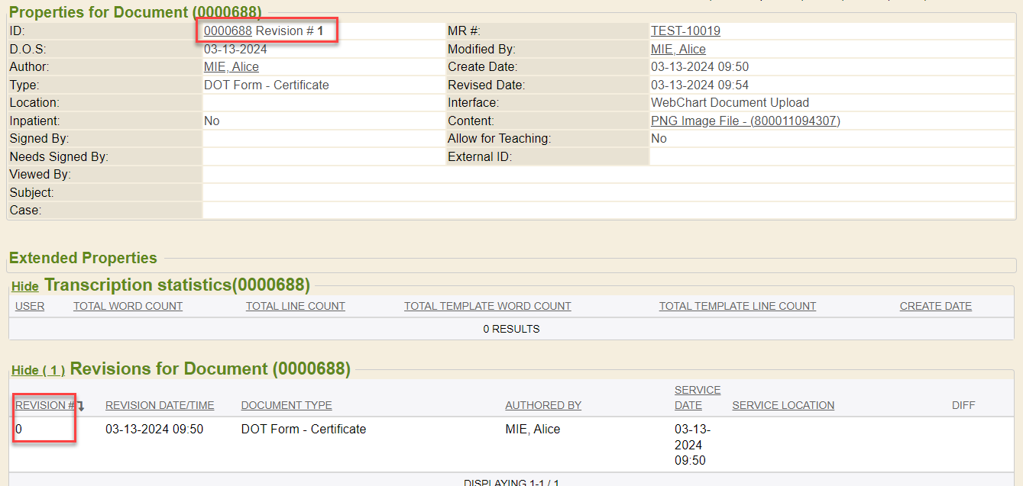The width and height of the screenshot is (1023, 486).
Task: Sort revisions by DOCUMENT TYPE
Action: click(287, 406)
